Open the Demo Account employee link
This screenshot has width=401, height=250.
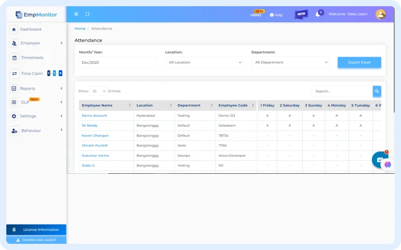(95, 116)
